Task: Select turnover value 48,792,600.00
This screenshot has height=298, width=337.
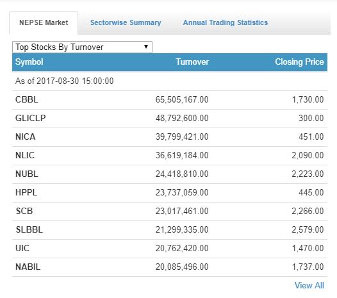Action: (x=182, y=119)
